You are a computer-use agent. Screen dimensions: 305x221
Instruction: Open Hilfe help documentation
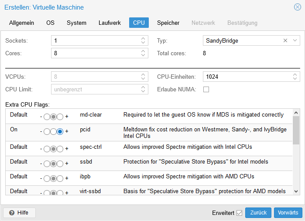tap(19, 213)
